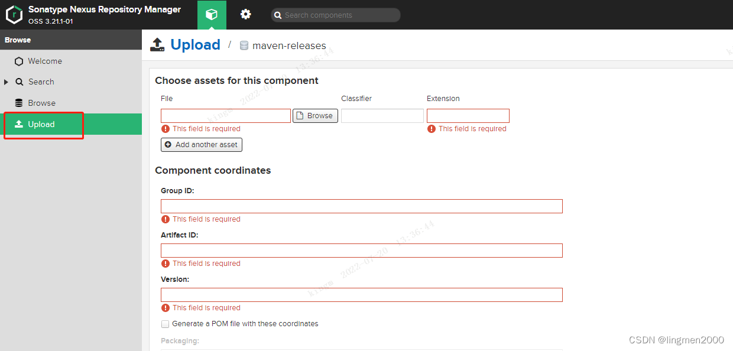This screenshot has width=733, height=351.
Task: Focus the Artifact ID field
Action: (x=362, y=251)
